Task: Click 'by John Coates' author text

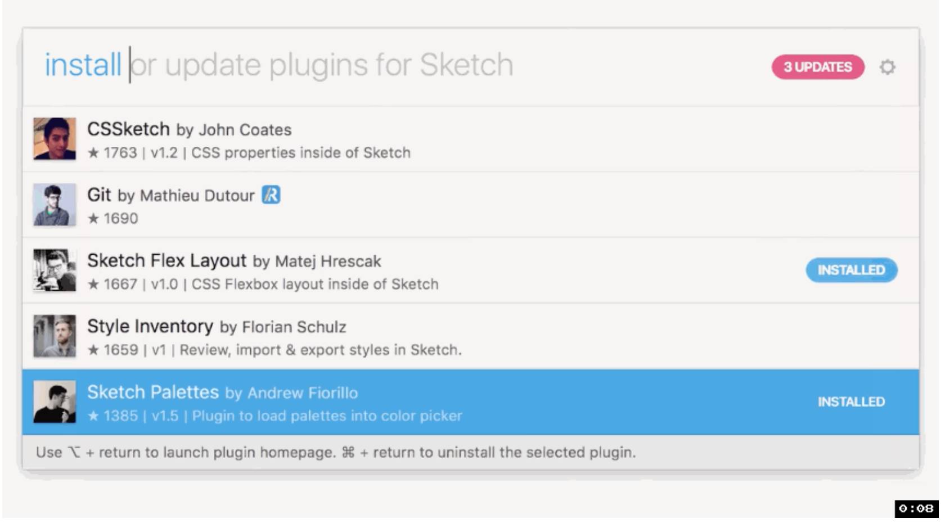Action: [x=234, y=130]
